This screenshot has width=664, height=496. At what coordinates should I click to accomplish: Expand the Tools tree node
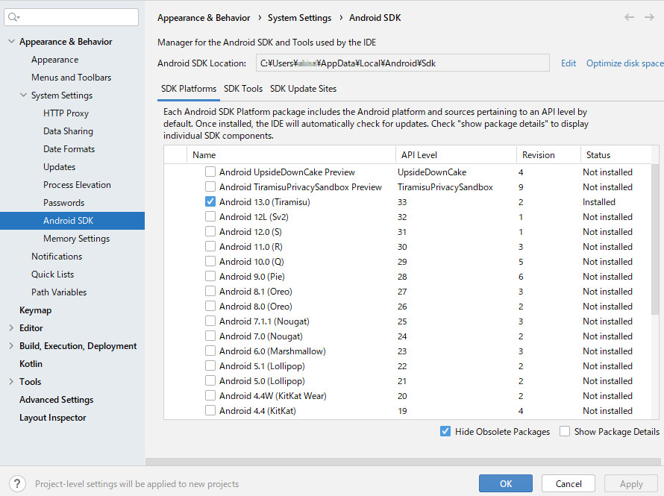[11, 382]
